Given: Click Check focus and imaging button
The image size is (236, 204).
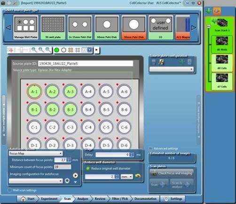Looking at the screenshot, I should pos(172,173).
